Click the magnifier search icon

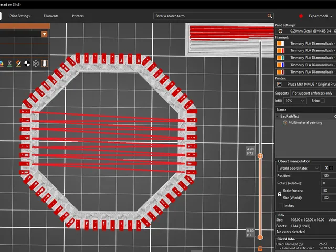[269, 16]
